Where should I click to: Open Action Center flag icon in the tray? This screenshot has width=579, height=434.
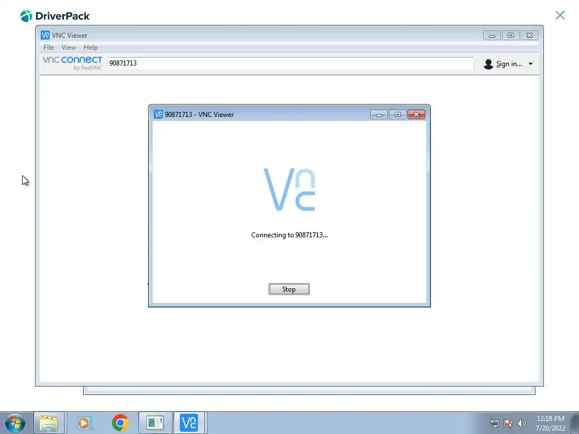point(508,423)
